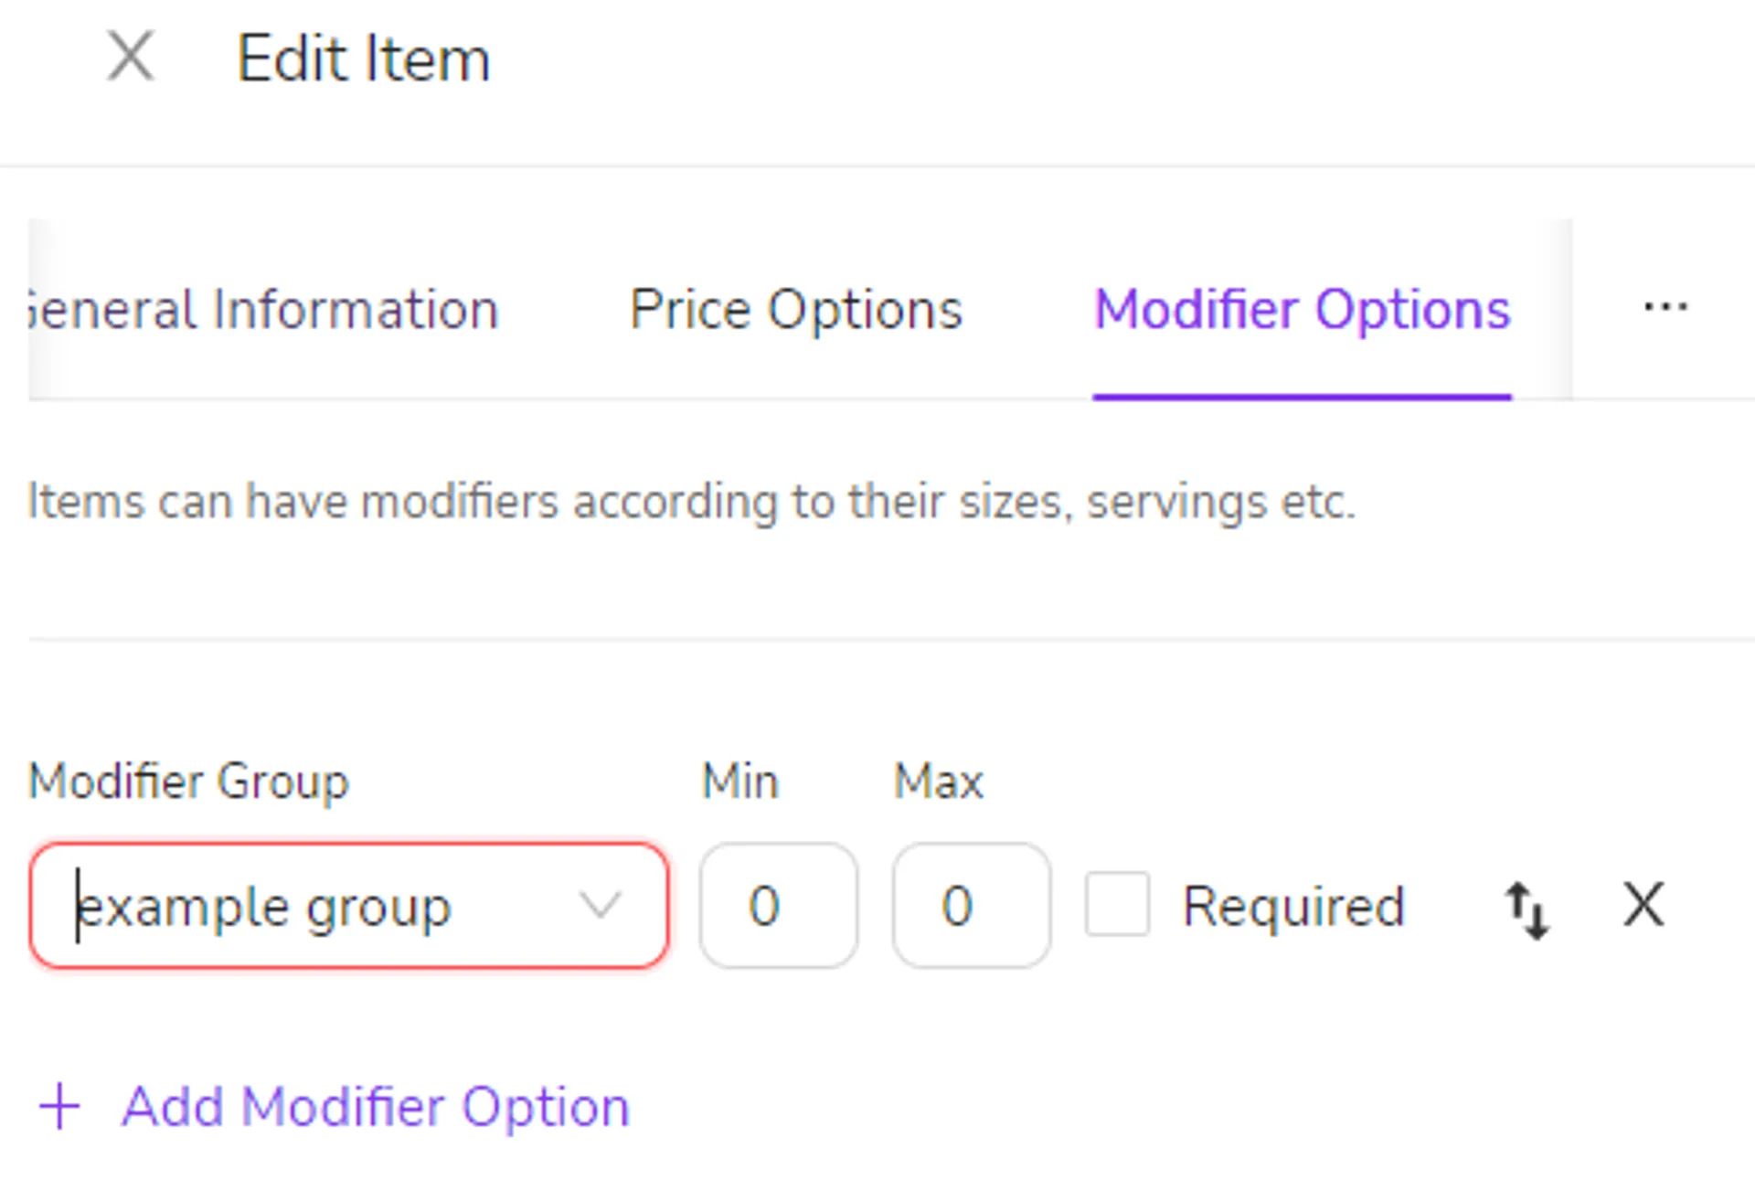Click the Edit Item heading

364,58
